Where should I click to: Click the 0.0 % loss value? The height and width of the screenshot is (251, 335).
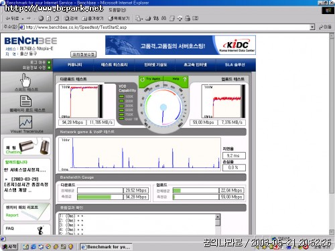coord(234,167)
